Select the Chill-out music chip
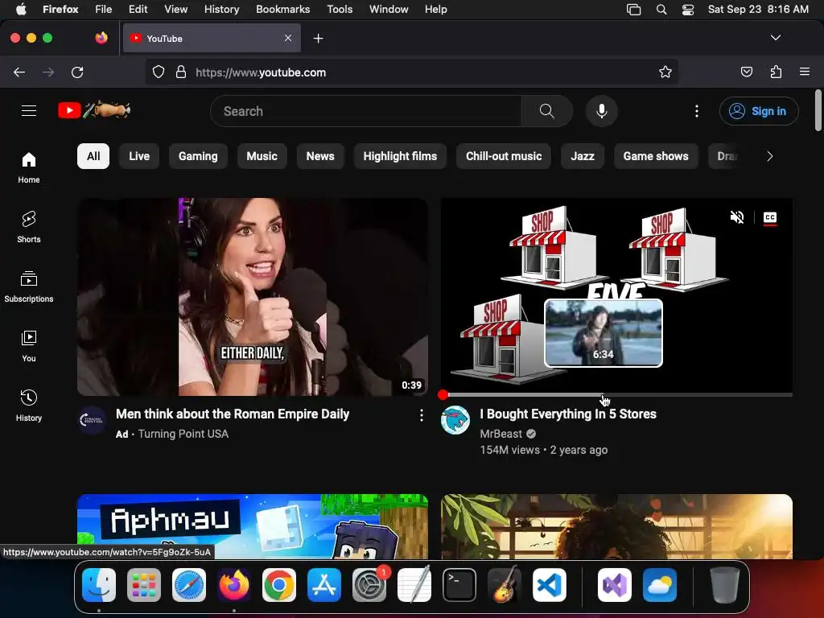The height and width of the screenshot is (618, 824). [504, 156]
